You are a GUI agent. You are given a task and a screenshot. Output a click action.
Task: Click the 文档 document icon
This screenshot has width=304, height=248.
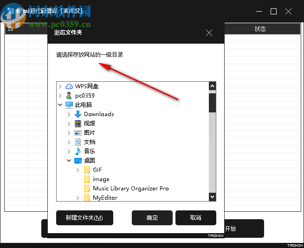78,142
